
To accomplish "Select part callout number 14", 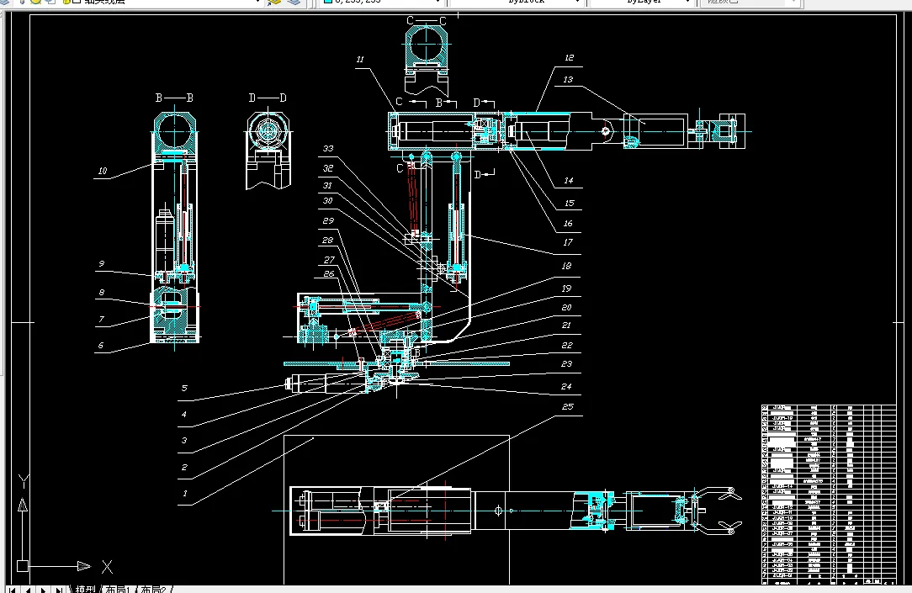I will 568,181.
